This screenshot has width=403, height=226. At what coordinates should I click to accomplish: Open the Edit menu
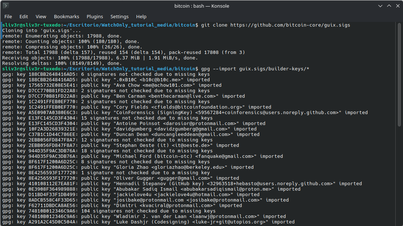coord(24,17)
